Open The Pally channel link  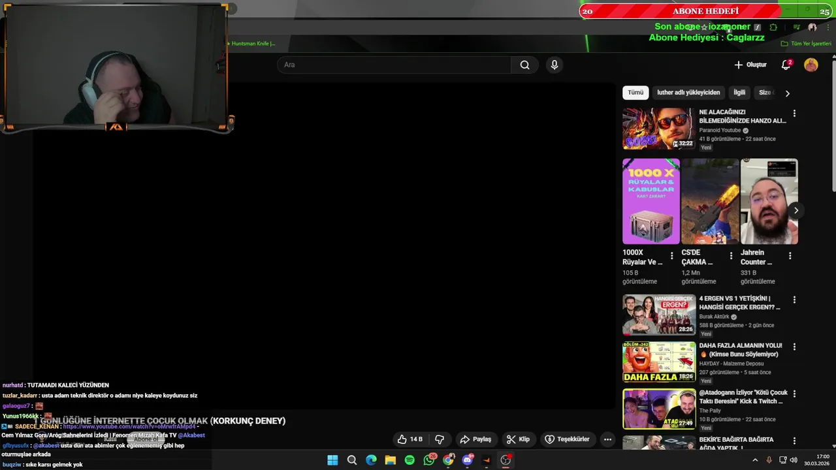tap(710, 411)
